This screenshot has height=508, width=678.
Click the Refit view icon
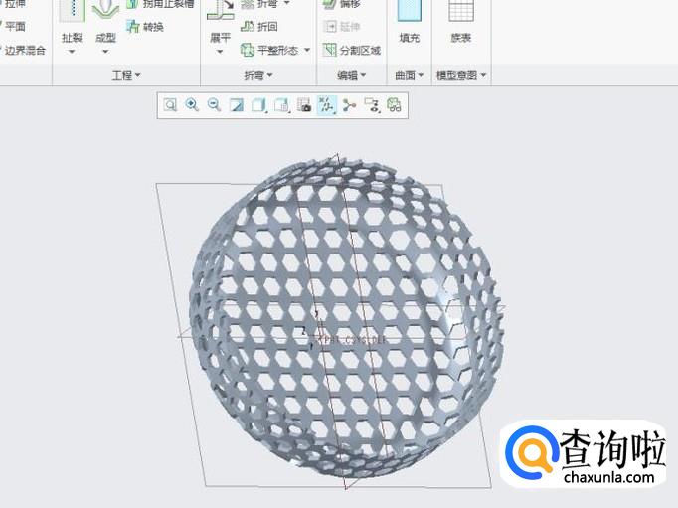point(170,105)
